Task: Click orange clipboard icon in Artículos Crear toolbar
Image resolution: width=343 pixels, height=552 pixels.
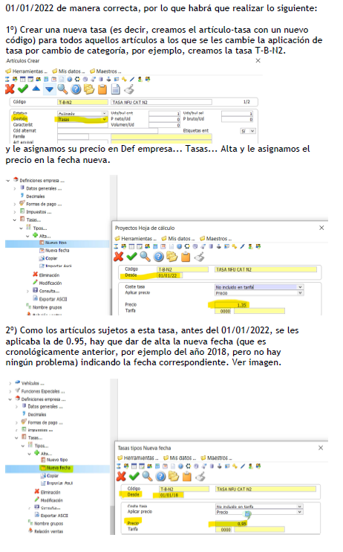Action: pyautogui.click(x=102, y=89)
